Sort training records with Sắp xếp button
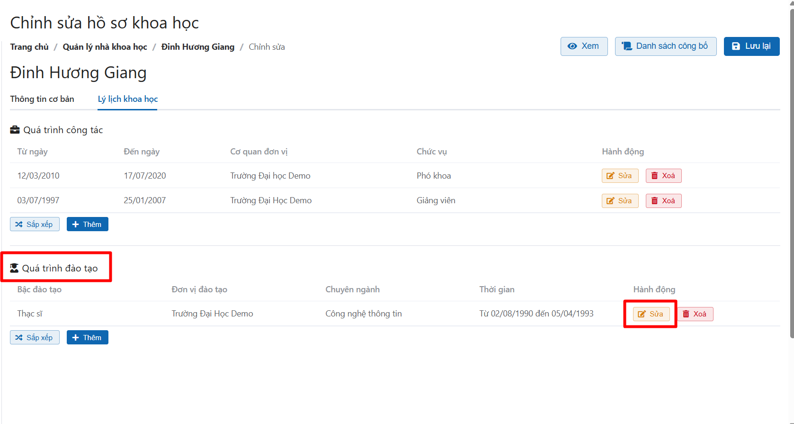The image size is (794, 424). click(35, 338)
